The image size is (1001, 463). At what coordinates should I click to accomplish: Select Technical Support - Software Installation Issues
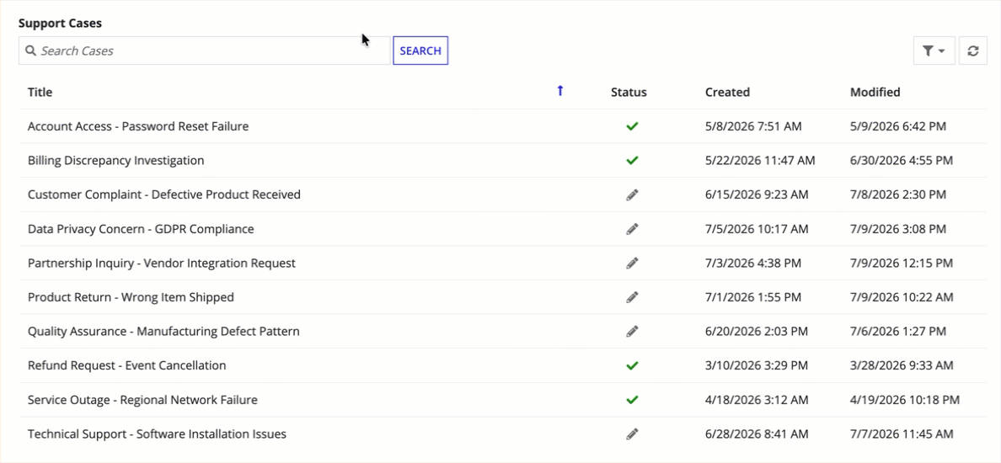pyautogui.click(x=157, y=434)
